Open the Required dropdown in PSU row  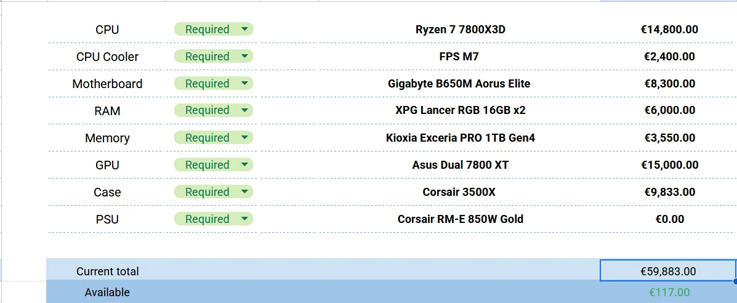(x=214, y=219)
